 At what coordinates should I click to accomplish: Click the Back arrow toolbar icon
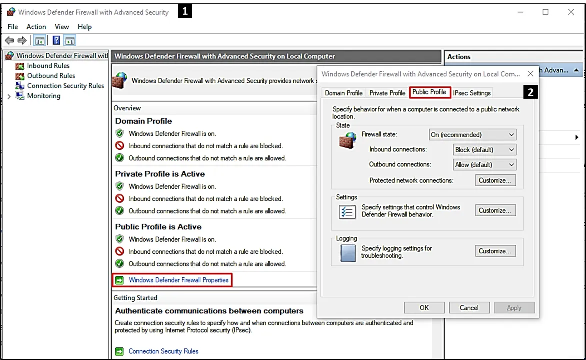point(9,40)
